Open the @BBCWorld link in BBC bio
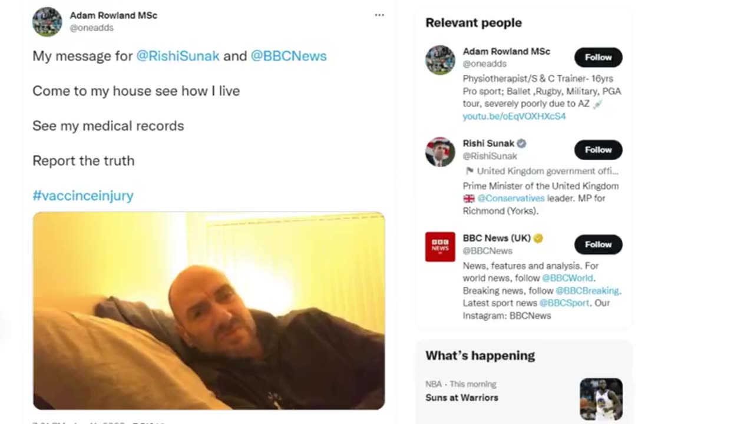754x424 pixels. [x=568, y=278]
